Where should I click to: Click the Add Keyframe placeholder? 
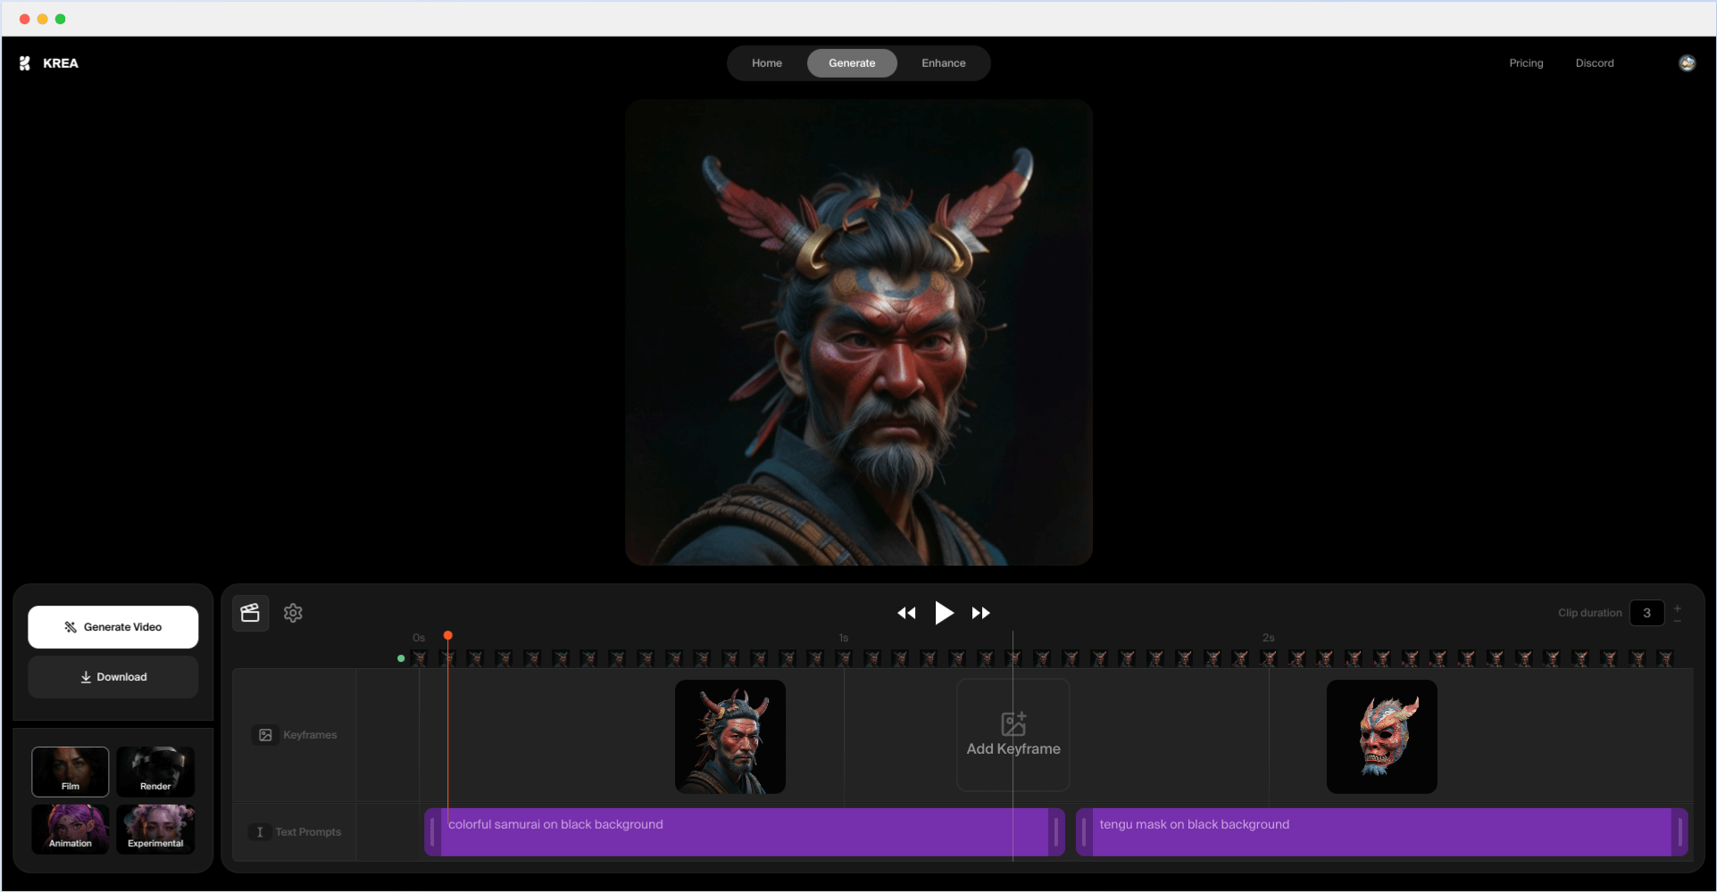click(x=1013, y=735)
